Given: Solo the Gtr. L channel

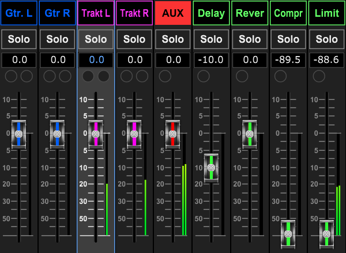Looking at the screenshot, I should point(19,39).
